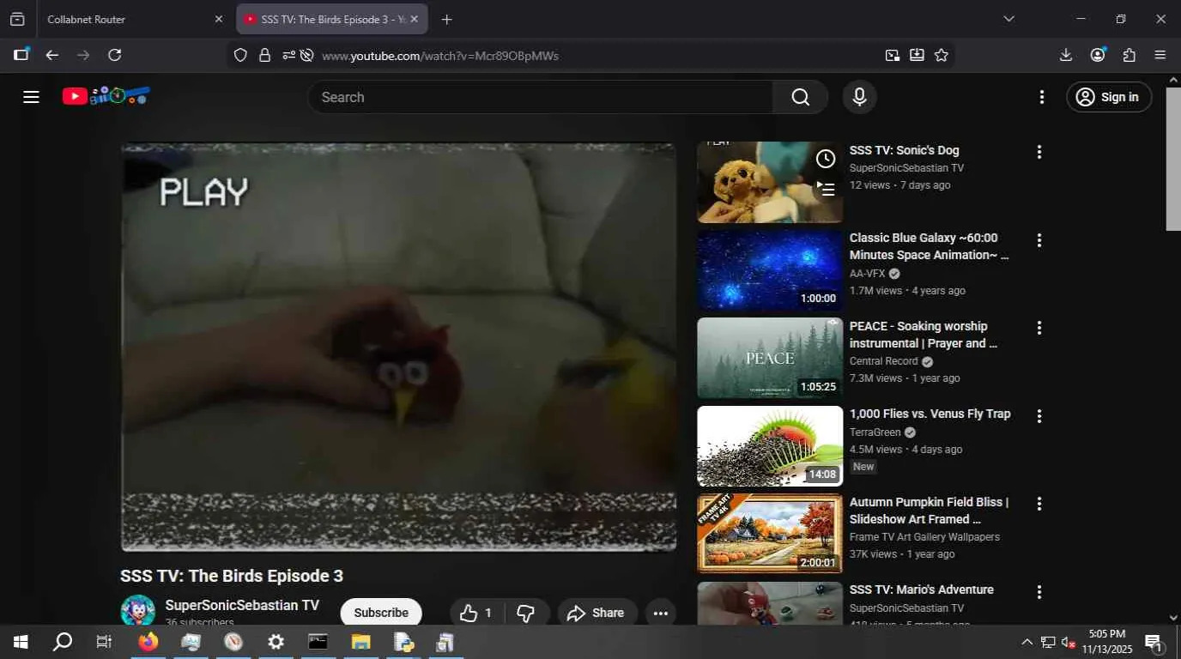Open the YouTube guide hamburger menu

click(x=32, y=97)
